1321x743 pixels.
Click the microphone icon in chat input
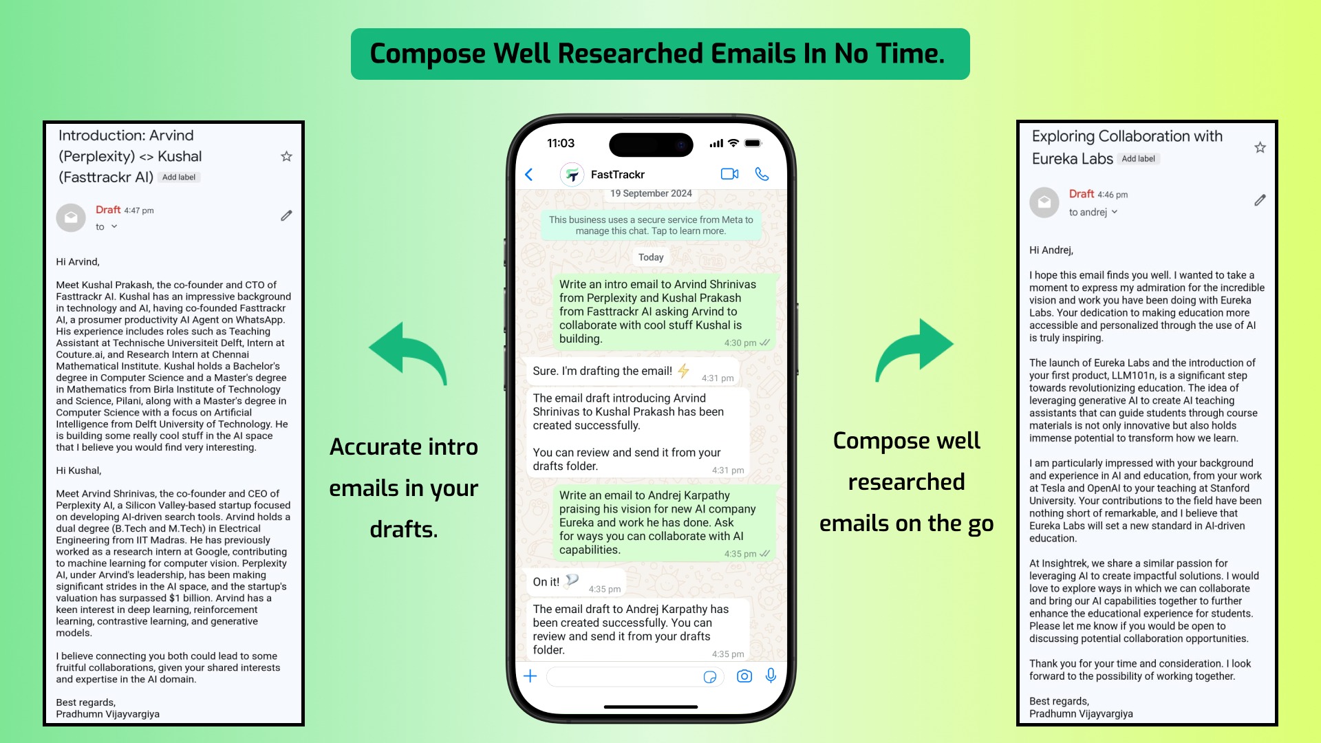[x=771, y=676]
